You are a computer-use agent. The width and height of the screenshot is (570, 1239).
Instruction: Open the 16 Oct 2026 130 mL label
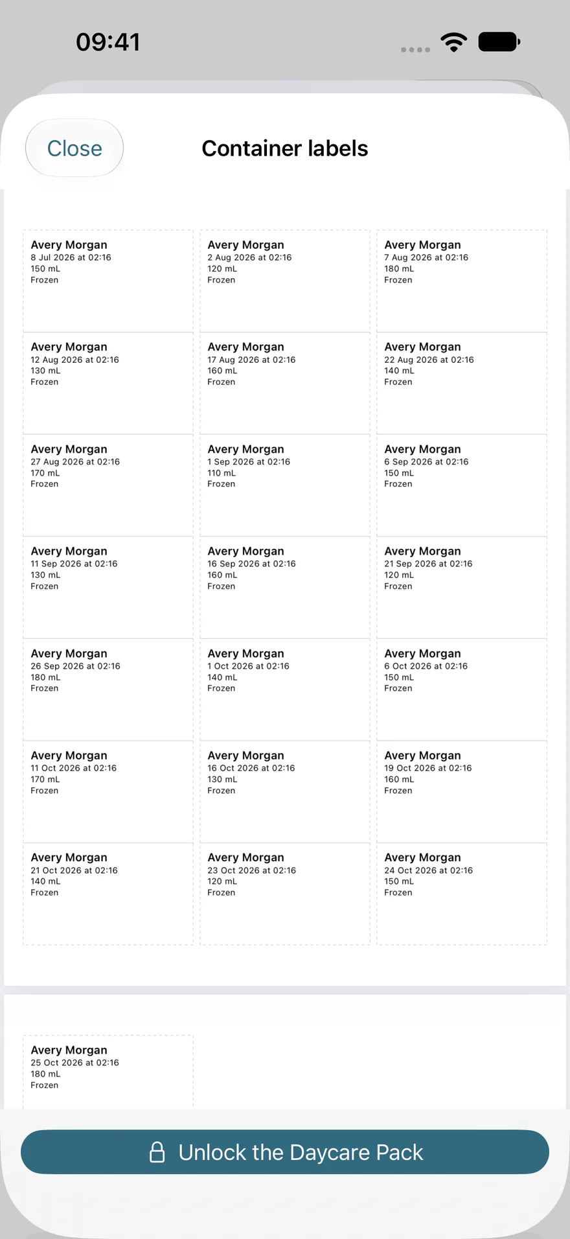coord(285,792)
